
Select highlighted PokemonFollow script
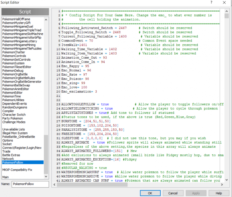[23, 163]
